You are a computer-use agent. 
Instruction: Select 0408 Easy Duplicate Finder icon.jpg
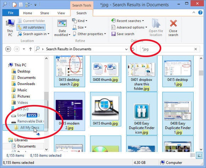[142, 114]
